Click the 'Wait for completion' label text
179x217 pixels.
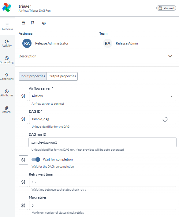click(x=58, y=159)
